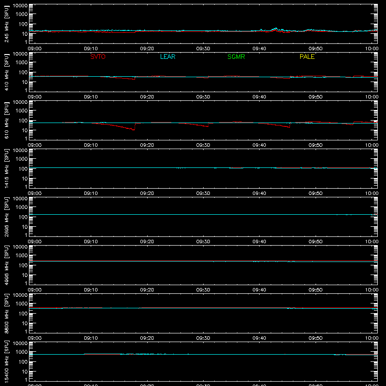Select the 8800 MHz [SFU] axis title
The width and height of the screenshot is (386, 386).
coord(6,313)
